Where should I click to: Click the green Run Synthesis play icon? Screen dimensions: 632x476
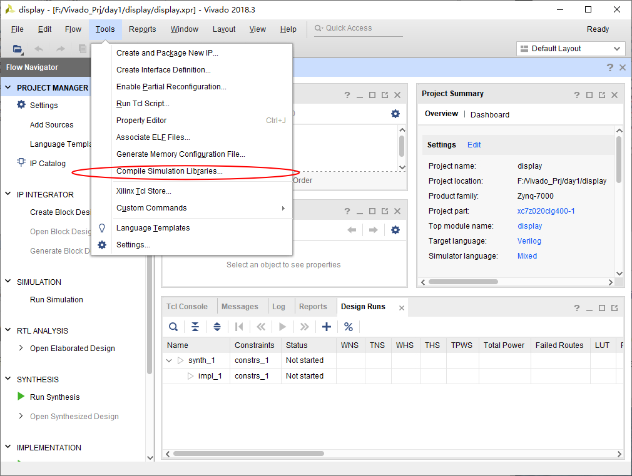21,396
